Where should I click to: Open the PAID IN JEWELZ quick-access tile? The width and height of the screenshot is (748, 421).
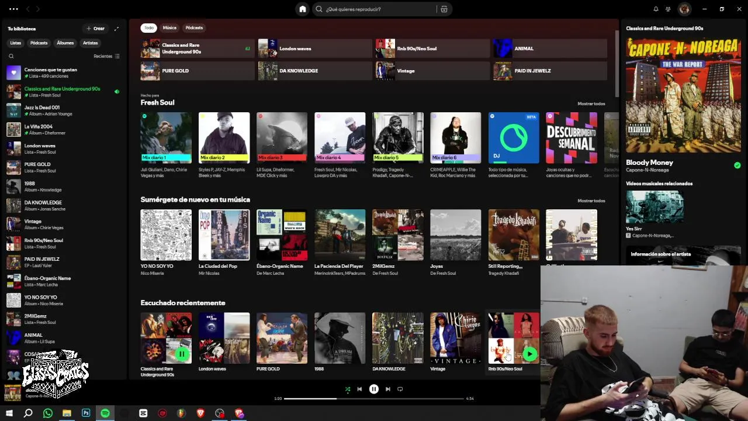(x=550, y=71)
